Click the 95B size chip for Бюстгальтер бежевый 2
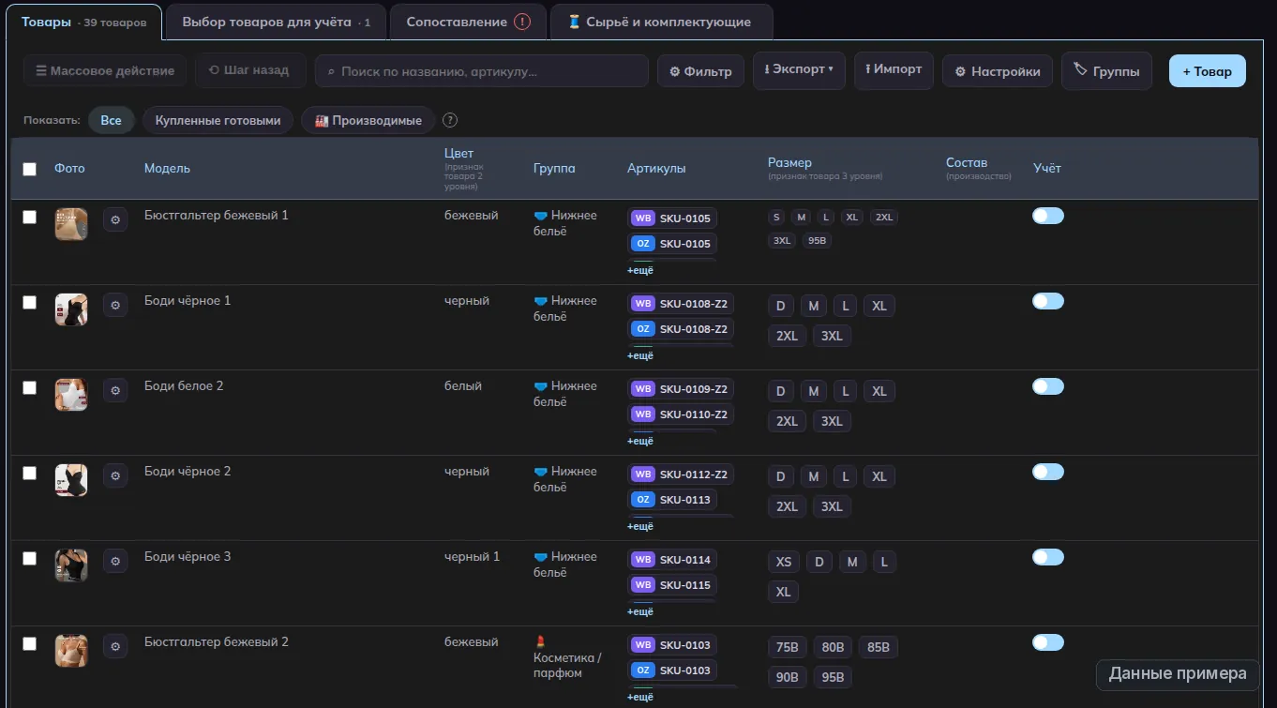The height and width of the screenshot is (708, 1277). point(833,677)
